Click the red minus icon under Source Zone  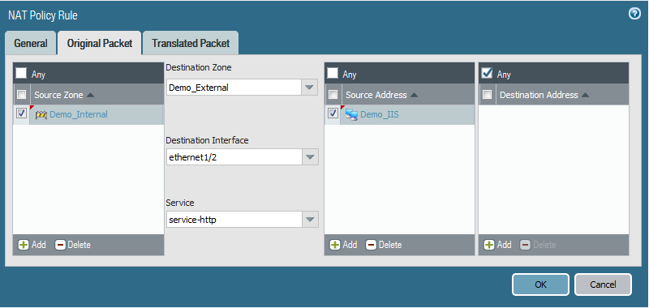click(x=60, y=245)
